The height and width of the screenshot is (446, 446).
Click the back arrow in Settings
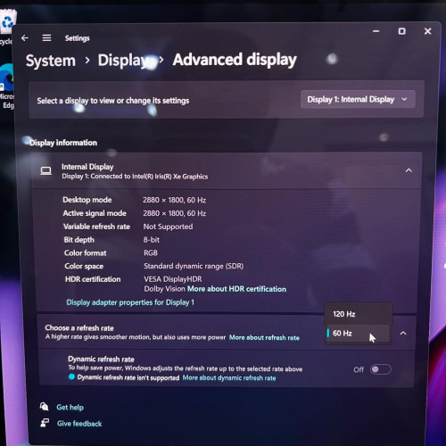tap(25, 38)
